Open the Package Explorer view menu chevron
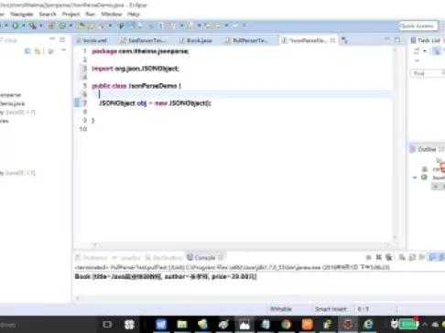 pos(63,50)
